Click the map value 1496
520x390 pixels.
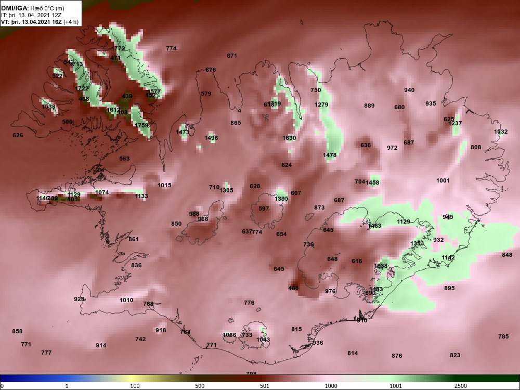pos(211,138)
